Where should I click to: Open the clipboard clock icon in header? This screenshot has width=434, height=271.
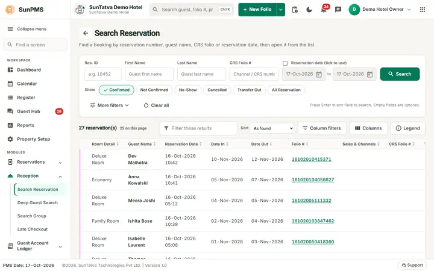295,10
